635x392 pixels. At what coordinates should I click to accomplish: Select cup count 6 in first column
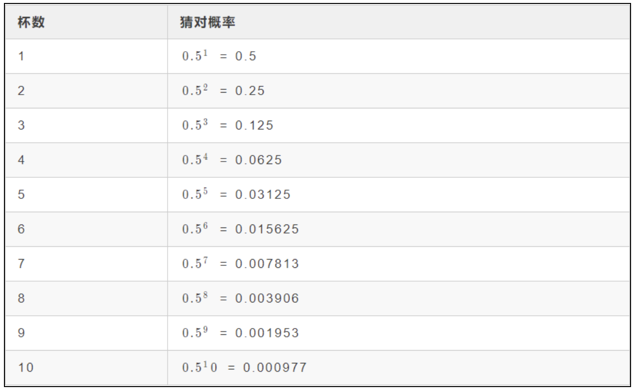(21, 229)
